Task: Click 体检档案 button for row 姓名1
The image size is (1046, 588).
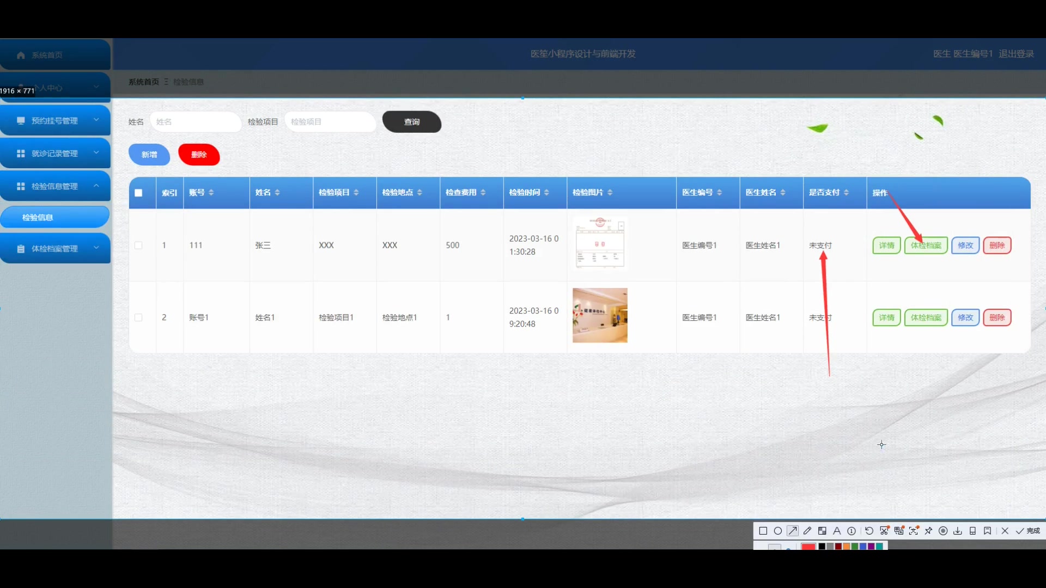Action: [926, 317]
